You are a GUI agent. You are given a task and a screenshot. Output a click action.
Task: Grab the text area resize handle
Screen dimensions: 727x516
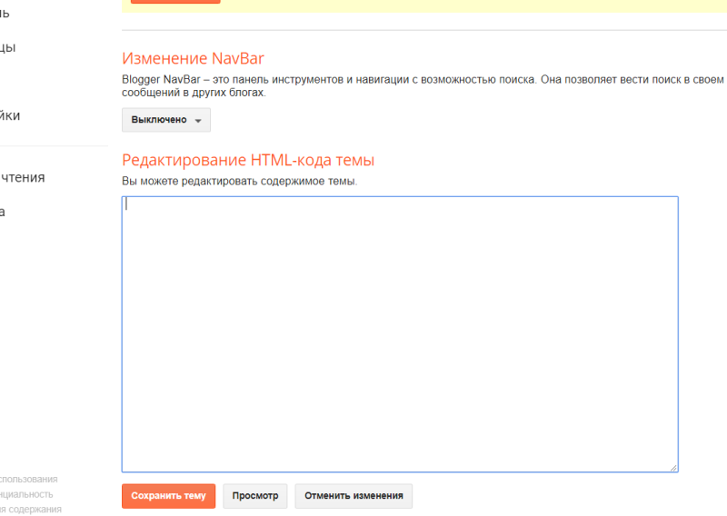[x=673, y=467]
